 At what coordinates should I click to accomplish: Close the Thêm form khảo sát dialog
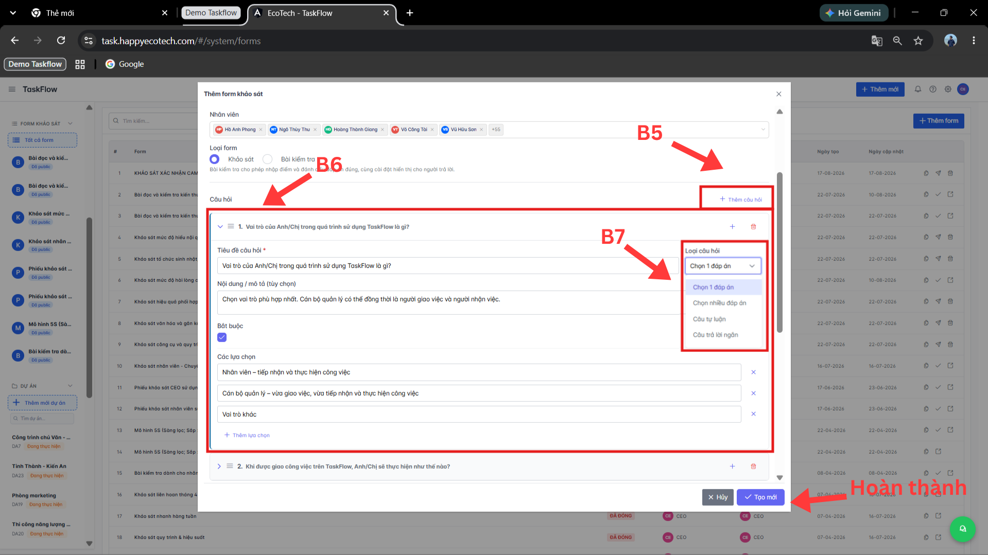(778, 94)
